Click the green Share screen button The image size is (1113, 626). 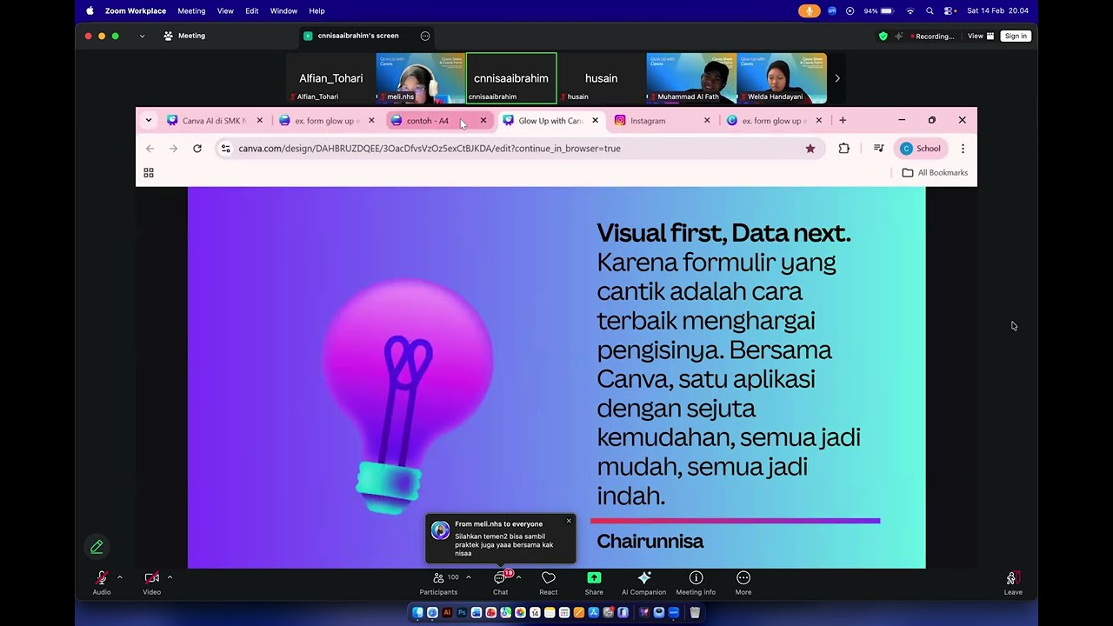(x=594, y=583)
